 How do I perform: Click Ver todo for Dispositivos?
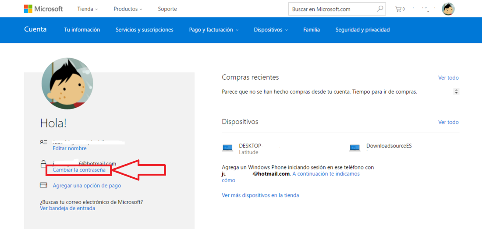click(x=449, y=122)
